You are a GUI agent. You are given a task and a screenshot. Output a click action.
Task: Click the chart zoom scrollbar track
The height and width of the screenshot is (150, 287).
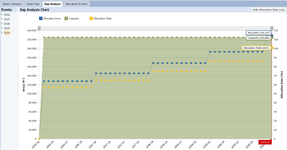click(x=155, y=28)
